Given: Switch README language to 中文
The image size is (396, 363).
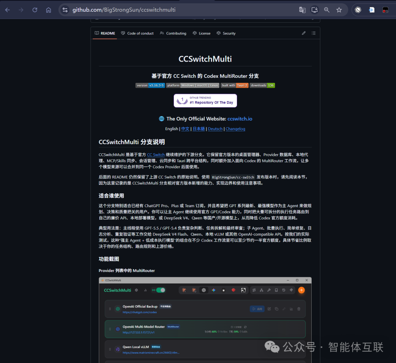Looking at the screenshot, I should coord(185,129).
